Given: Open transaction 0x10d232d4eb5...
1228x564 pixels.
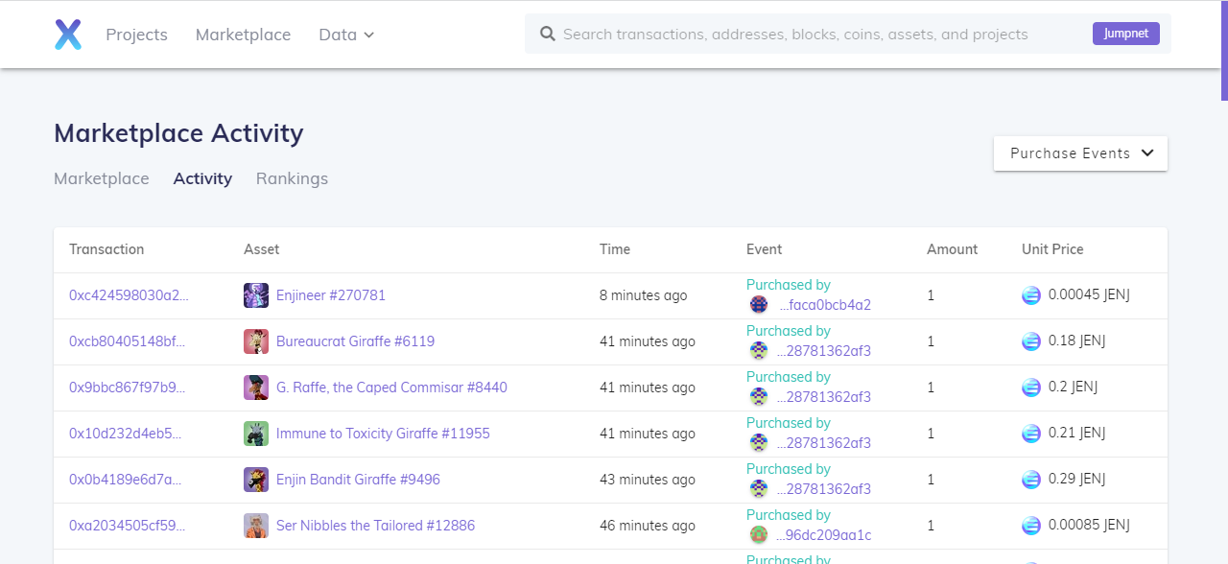Looking at the screenshot, I should 126,434.
